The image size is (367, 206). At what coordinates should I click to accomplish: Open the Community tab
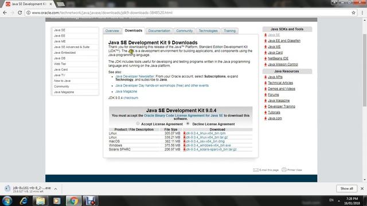click(185, 31)
